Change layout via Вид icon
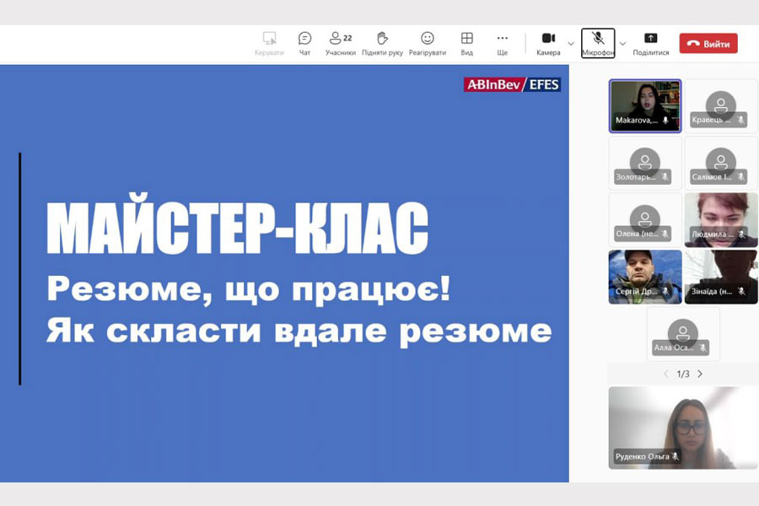The height and width of the screenshot is (506, 759). click(466, 43)
